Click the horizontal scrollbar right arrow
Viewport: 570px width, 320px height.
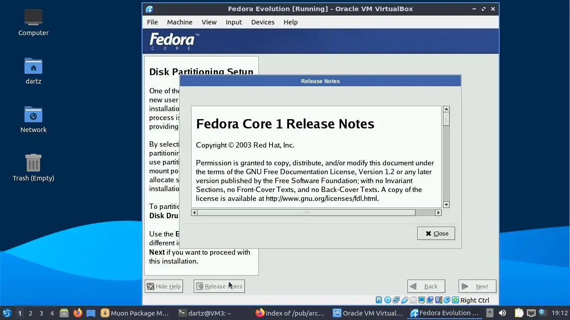[438, 212]
